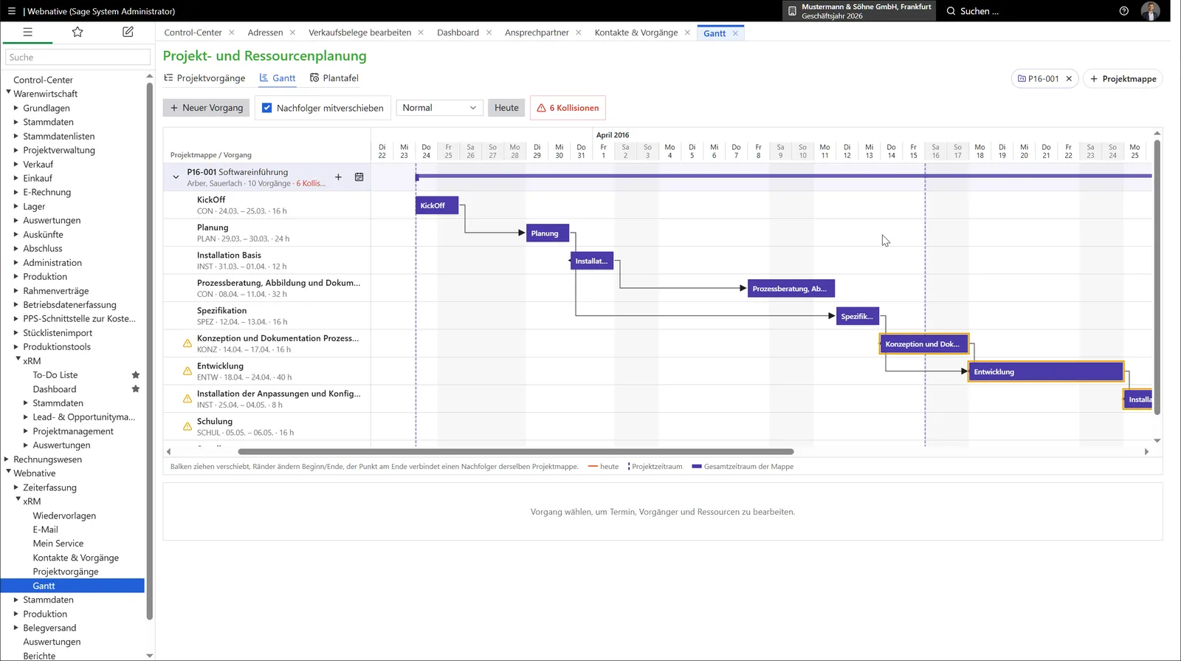
Task: Switch to the Adressen tab
Action: click(265, 32)
